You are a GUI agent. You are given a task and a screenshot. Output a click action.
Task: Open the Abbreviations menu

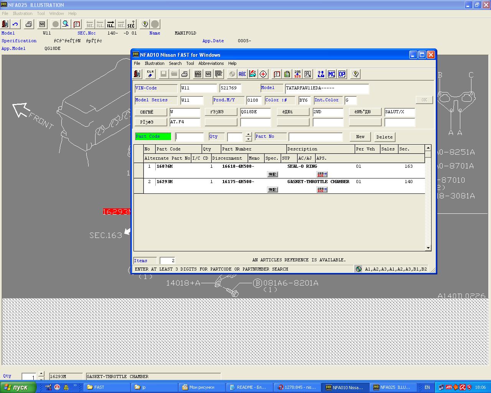pyautogui.click(x=211, y=63)
